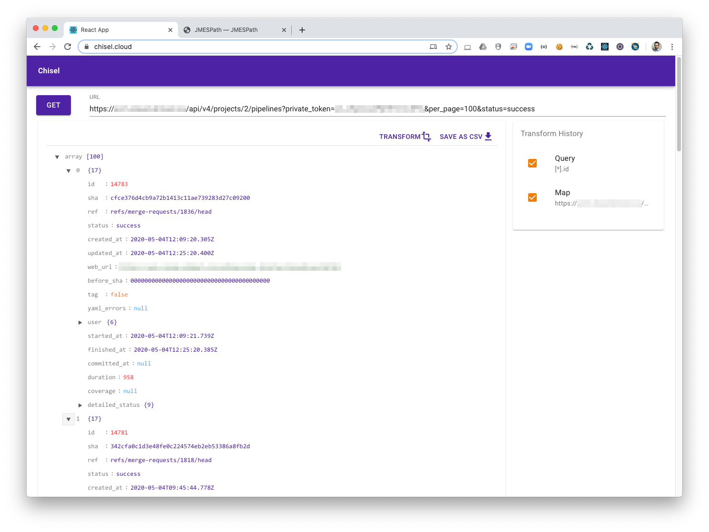
Task: Open the GraphQL extension icon
Action: [x=574, y=47]
